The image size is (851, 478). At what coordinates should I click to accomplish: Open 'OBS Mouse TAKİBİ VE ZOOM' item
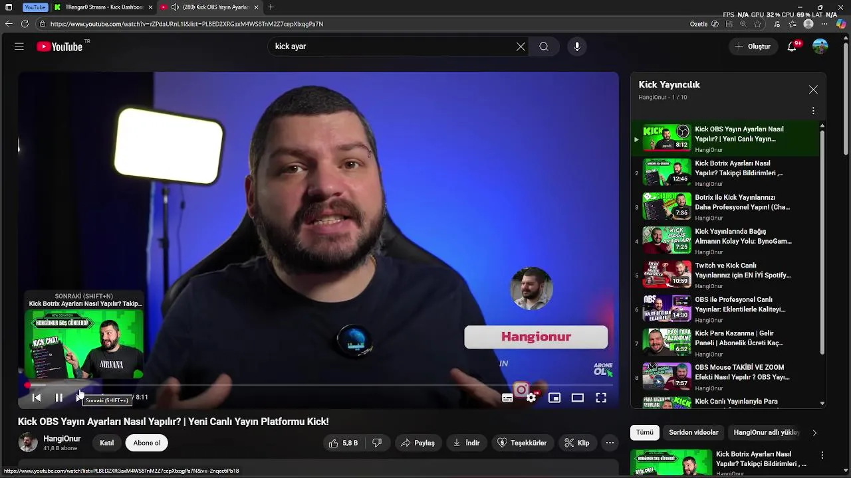point(725,377)
